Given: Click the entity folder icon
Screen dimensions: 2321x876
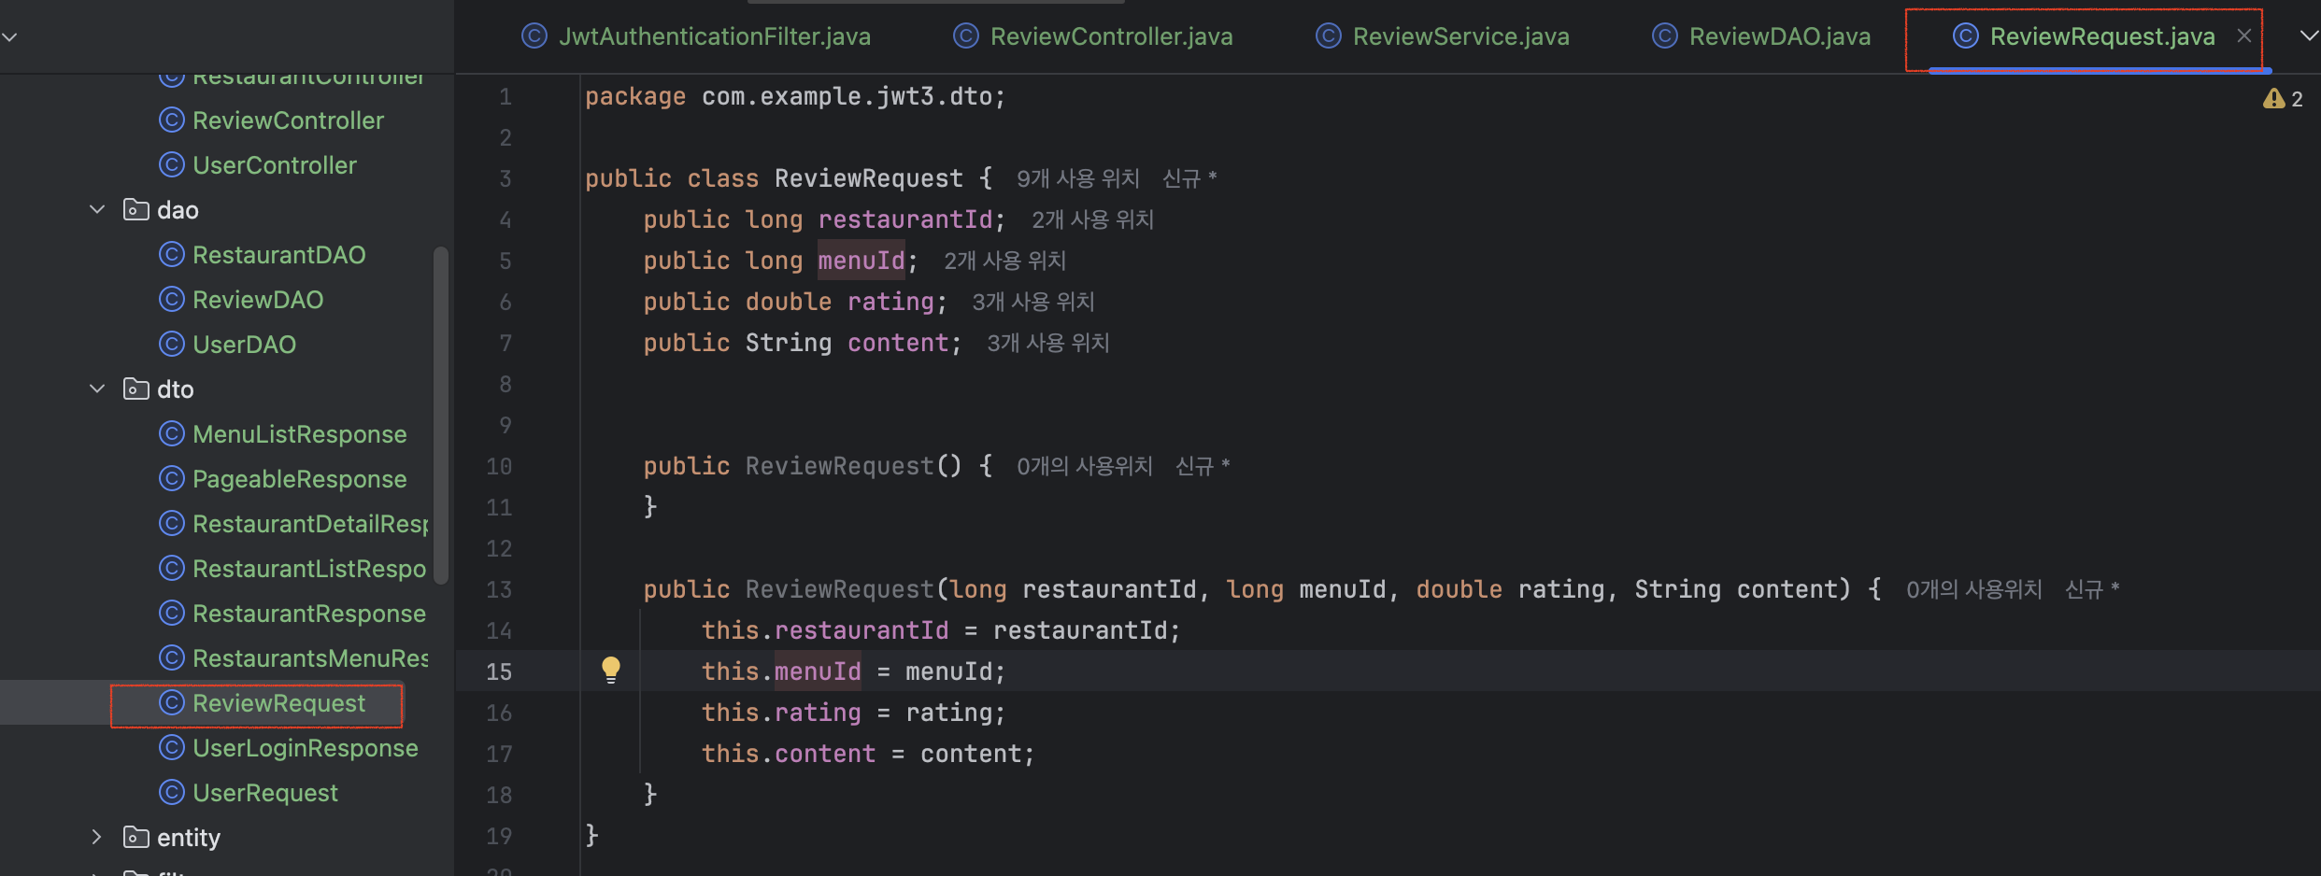Looking at the screenshot, I should click(136, 837).
